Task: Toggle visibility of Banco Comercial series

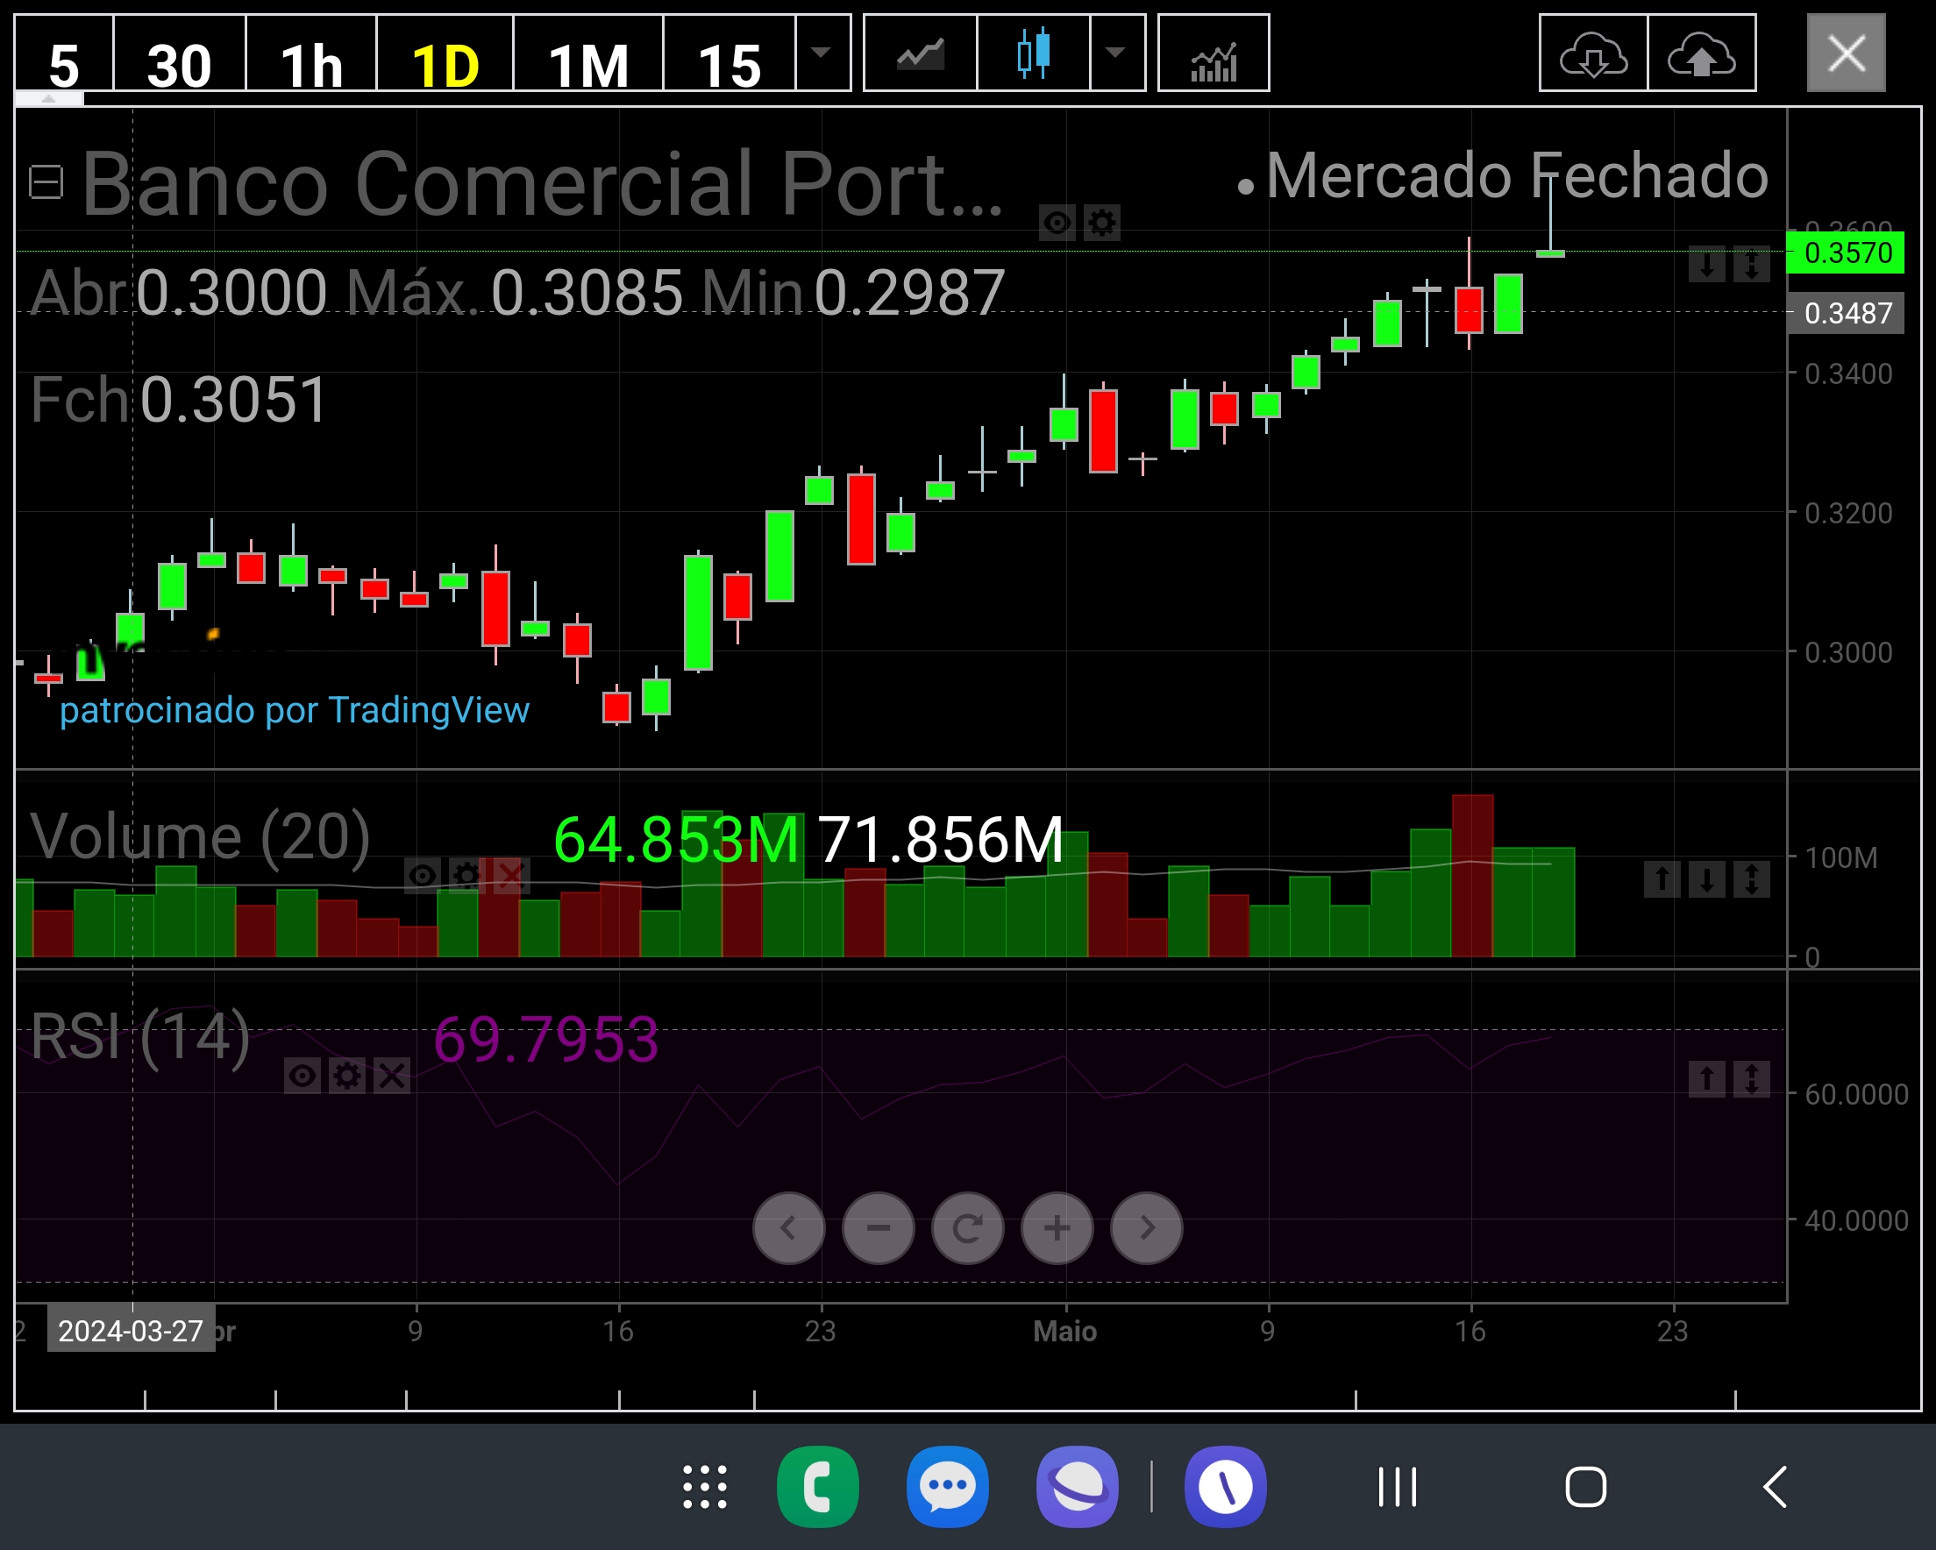Action: 1057,222
